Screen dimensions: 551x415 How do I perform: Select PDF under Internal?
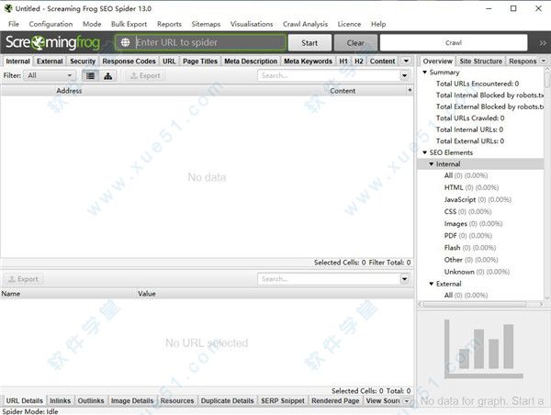point(468,235)
